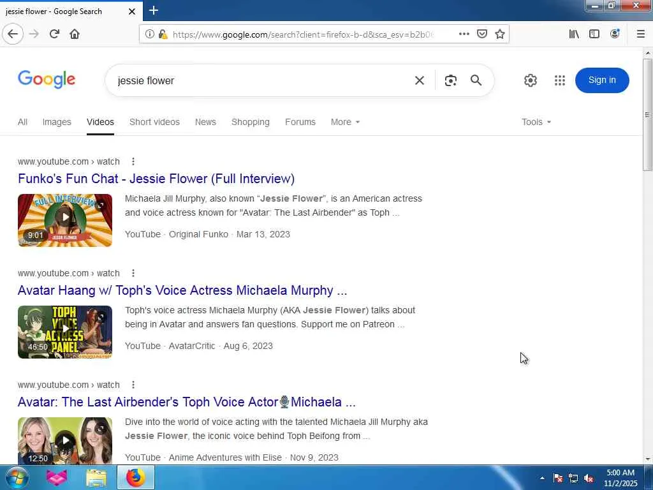The height and width of the screenshot is (490, 653).
Task: Switch to the Short videos tab
Action: pyautogui.click(x=154, y=122)
